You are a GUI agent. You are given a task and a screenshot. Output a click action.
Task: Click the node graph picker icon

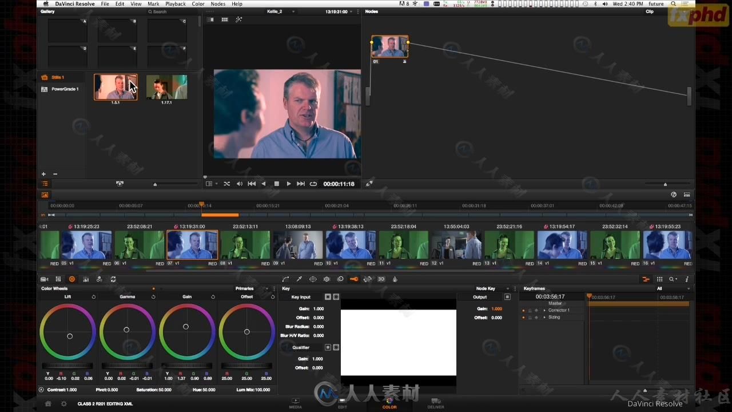[369, 184]
